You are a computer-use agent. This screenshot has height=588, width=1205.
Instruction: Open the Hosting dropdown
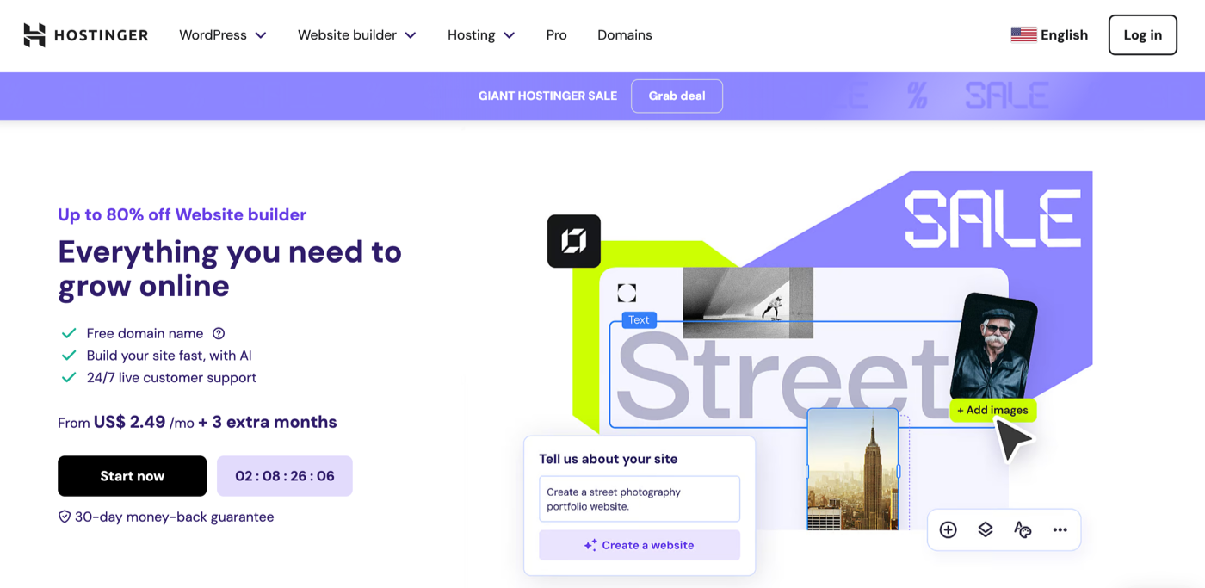(x=481, y=35)
